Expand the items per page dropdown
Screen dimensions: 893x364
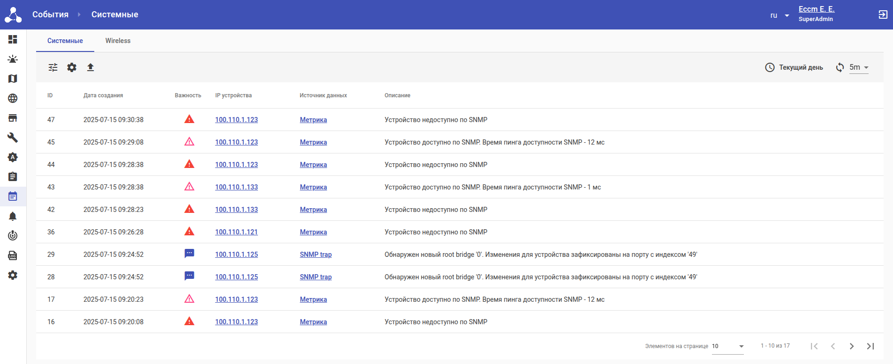point(728,346)
